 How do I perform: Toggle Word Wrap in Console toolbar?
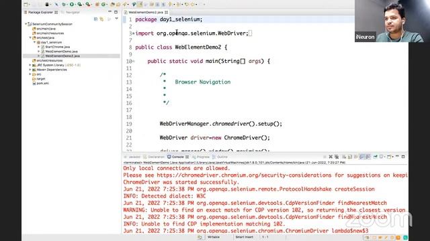(x=355, y=157)
